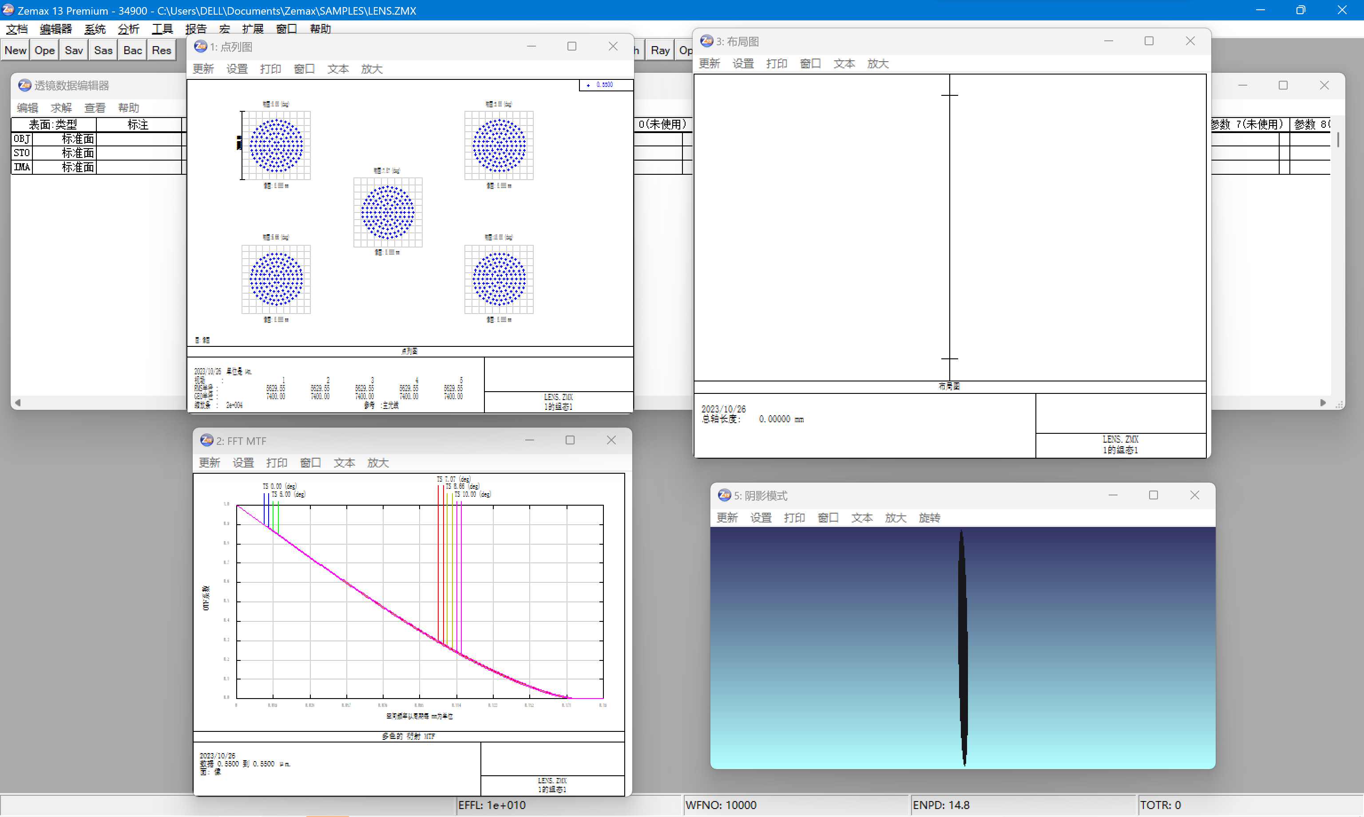Screen dimensions: 1364x817
Task: Click the Sav (Save) toolbar button
Action: (74, 51)
